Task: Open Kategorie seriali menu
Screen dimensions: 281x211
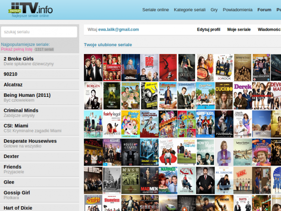Action: click(190, 10)
